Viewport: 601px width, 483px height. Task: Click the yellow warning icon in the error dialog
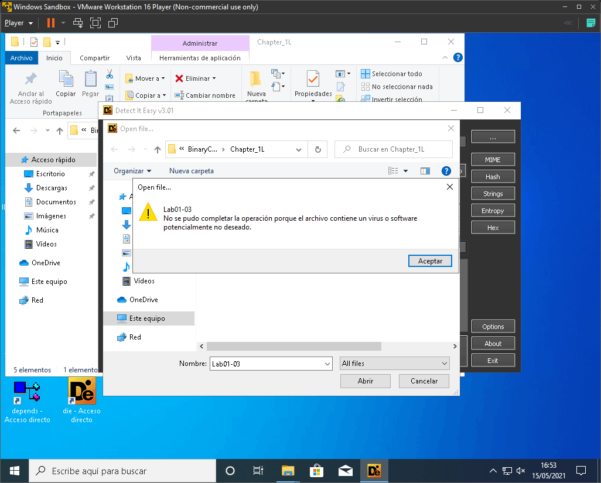pyautogui.click(x=148, y=212)
